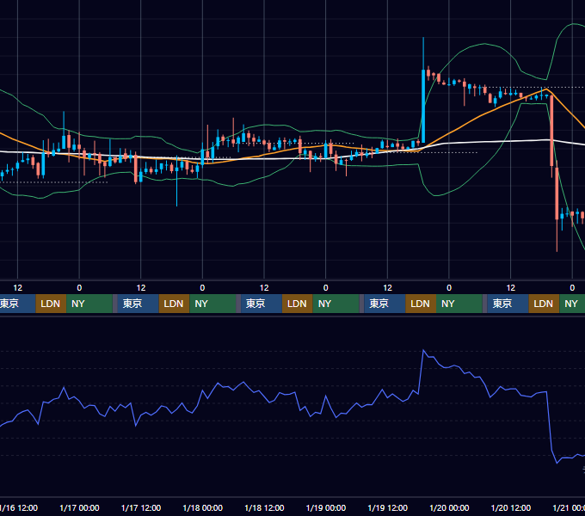Select the LDN session block for 1/17
Screen dimensions: 585x516
pos(175,304)
